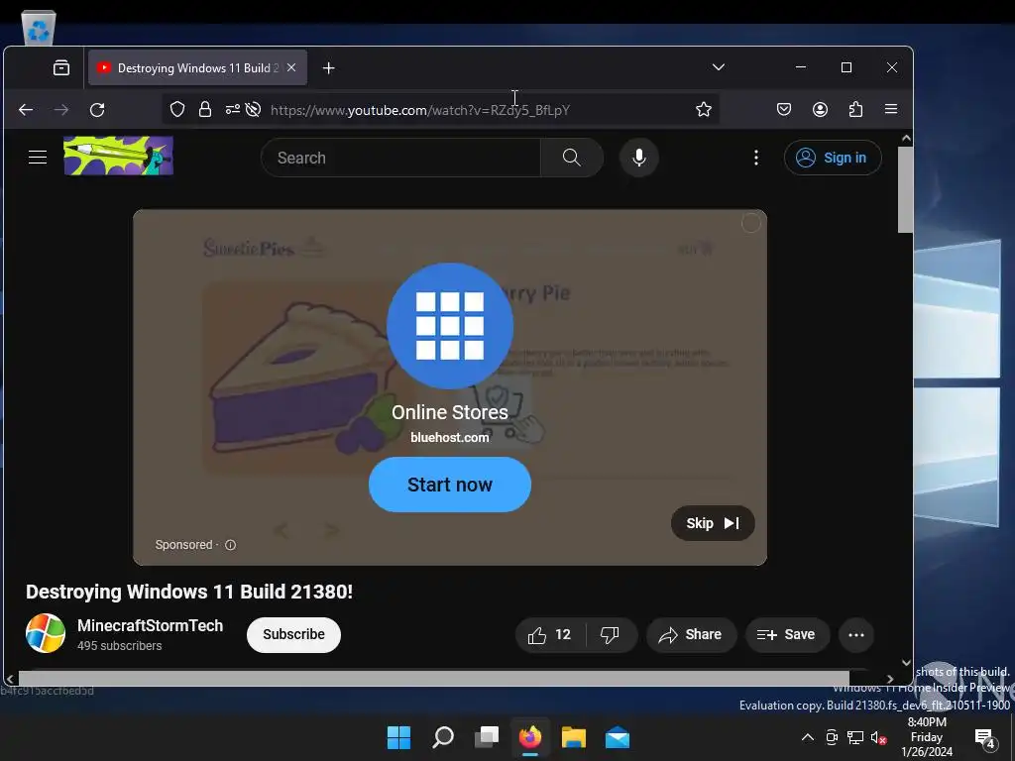Click the 'Online Stores' ad heading
1015x761 pixels.
(450, 412)
